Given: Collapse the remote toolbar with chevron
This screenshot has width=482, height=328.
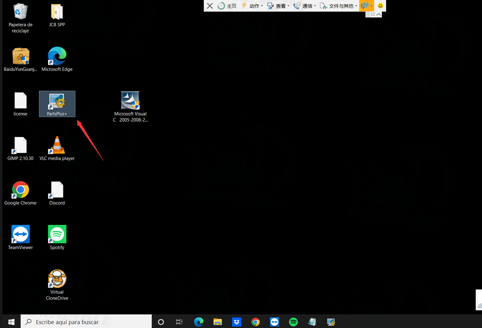Looking at the screenshot, I should coord(379,14).
